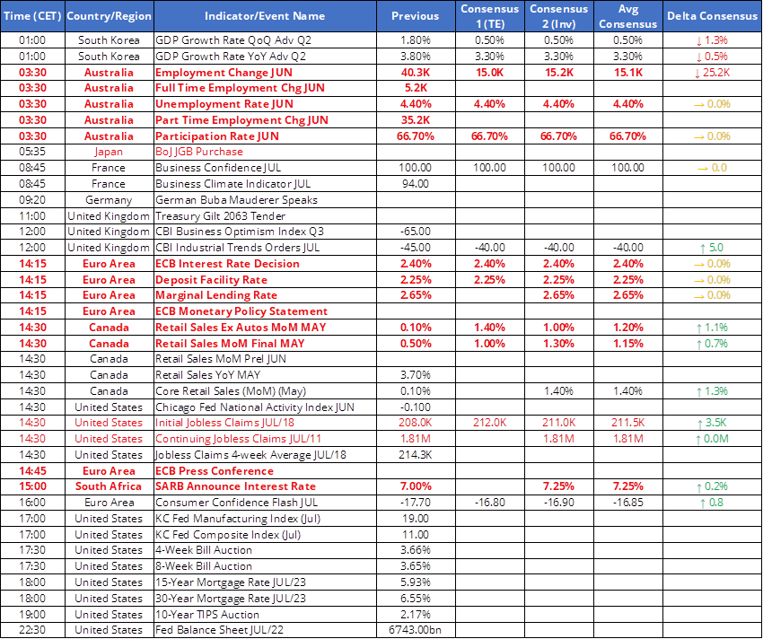Select the Time (CET) column header
The height and width of the screenshot is (639, 763).
(x=32, y=16)
